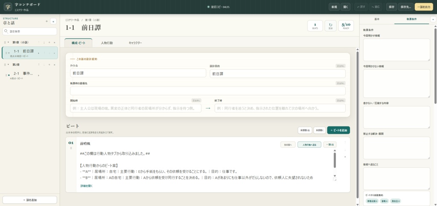
Task: Click the 今回明かす情報 text area
Action: tap(396, 50)
